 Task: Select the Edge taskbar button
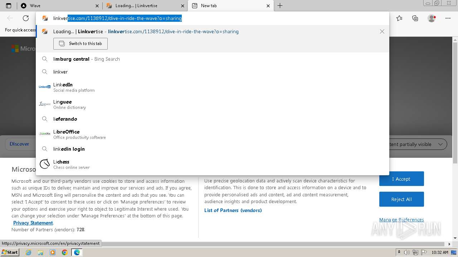tap(77, 252)
